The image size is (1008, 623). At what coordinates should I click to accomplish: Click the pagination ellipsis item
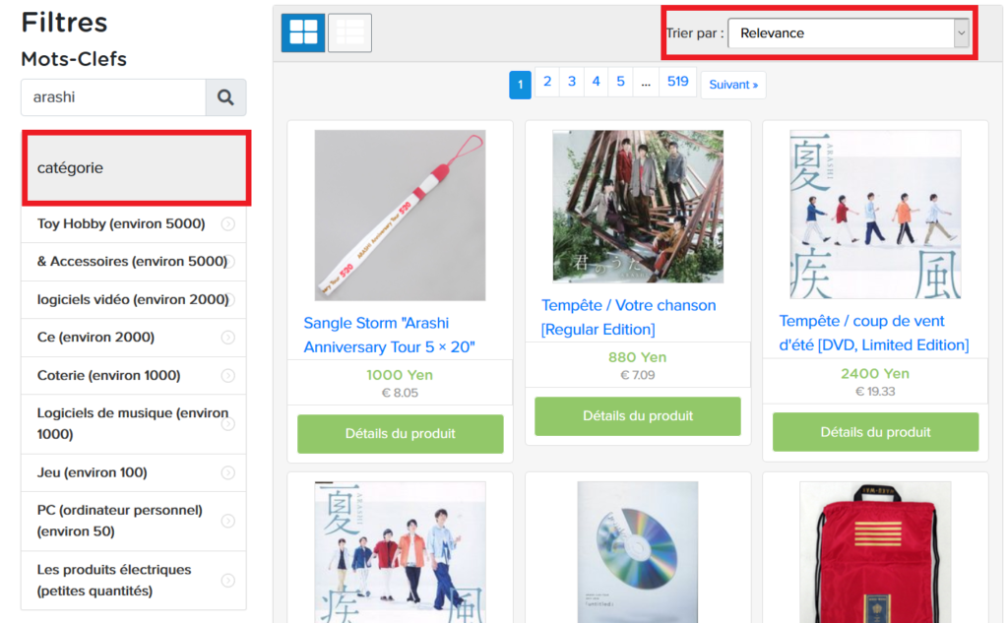click(646, 83)
